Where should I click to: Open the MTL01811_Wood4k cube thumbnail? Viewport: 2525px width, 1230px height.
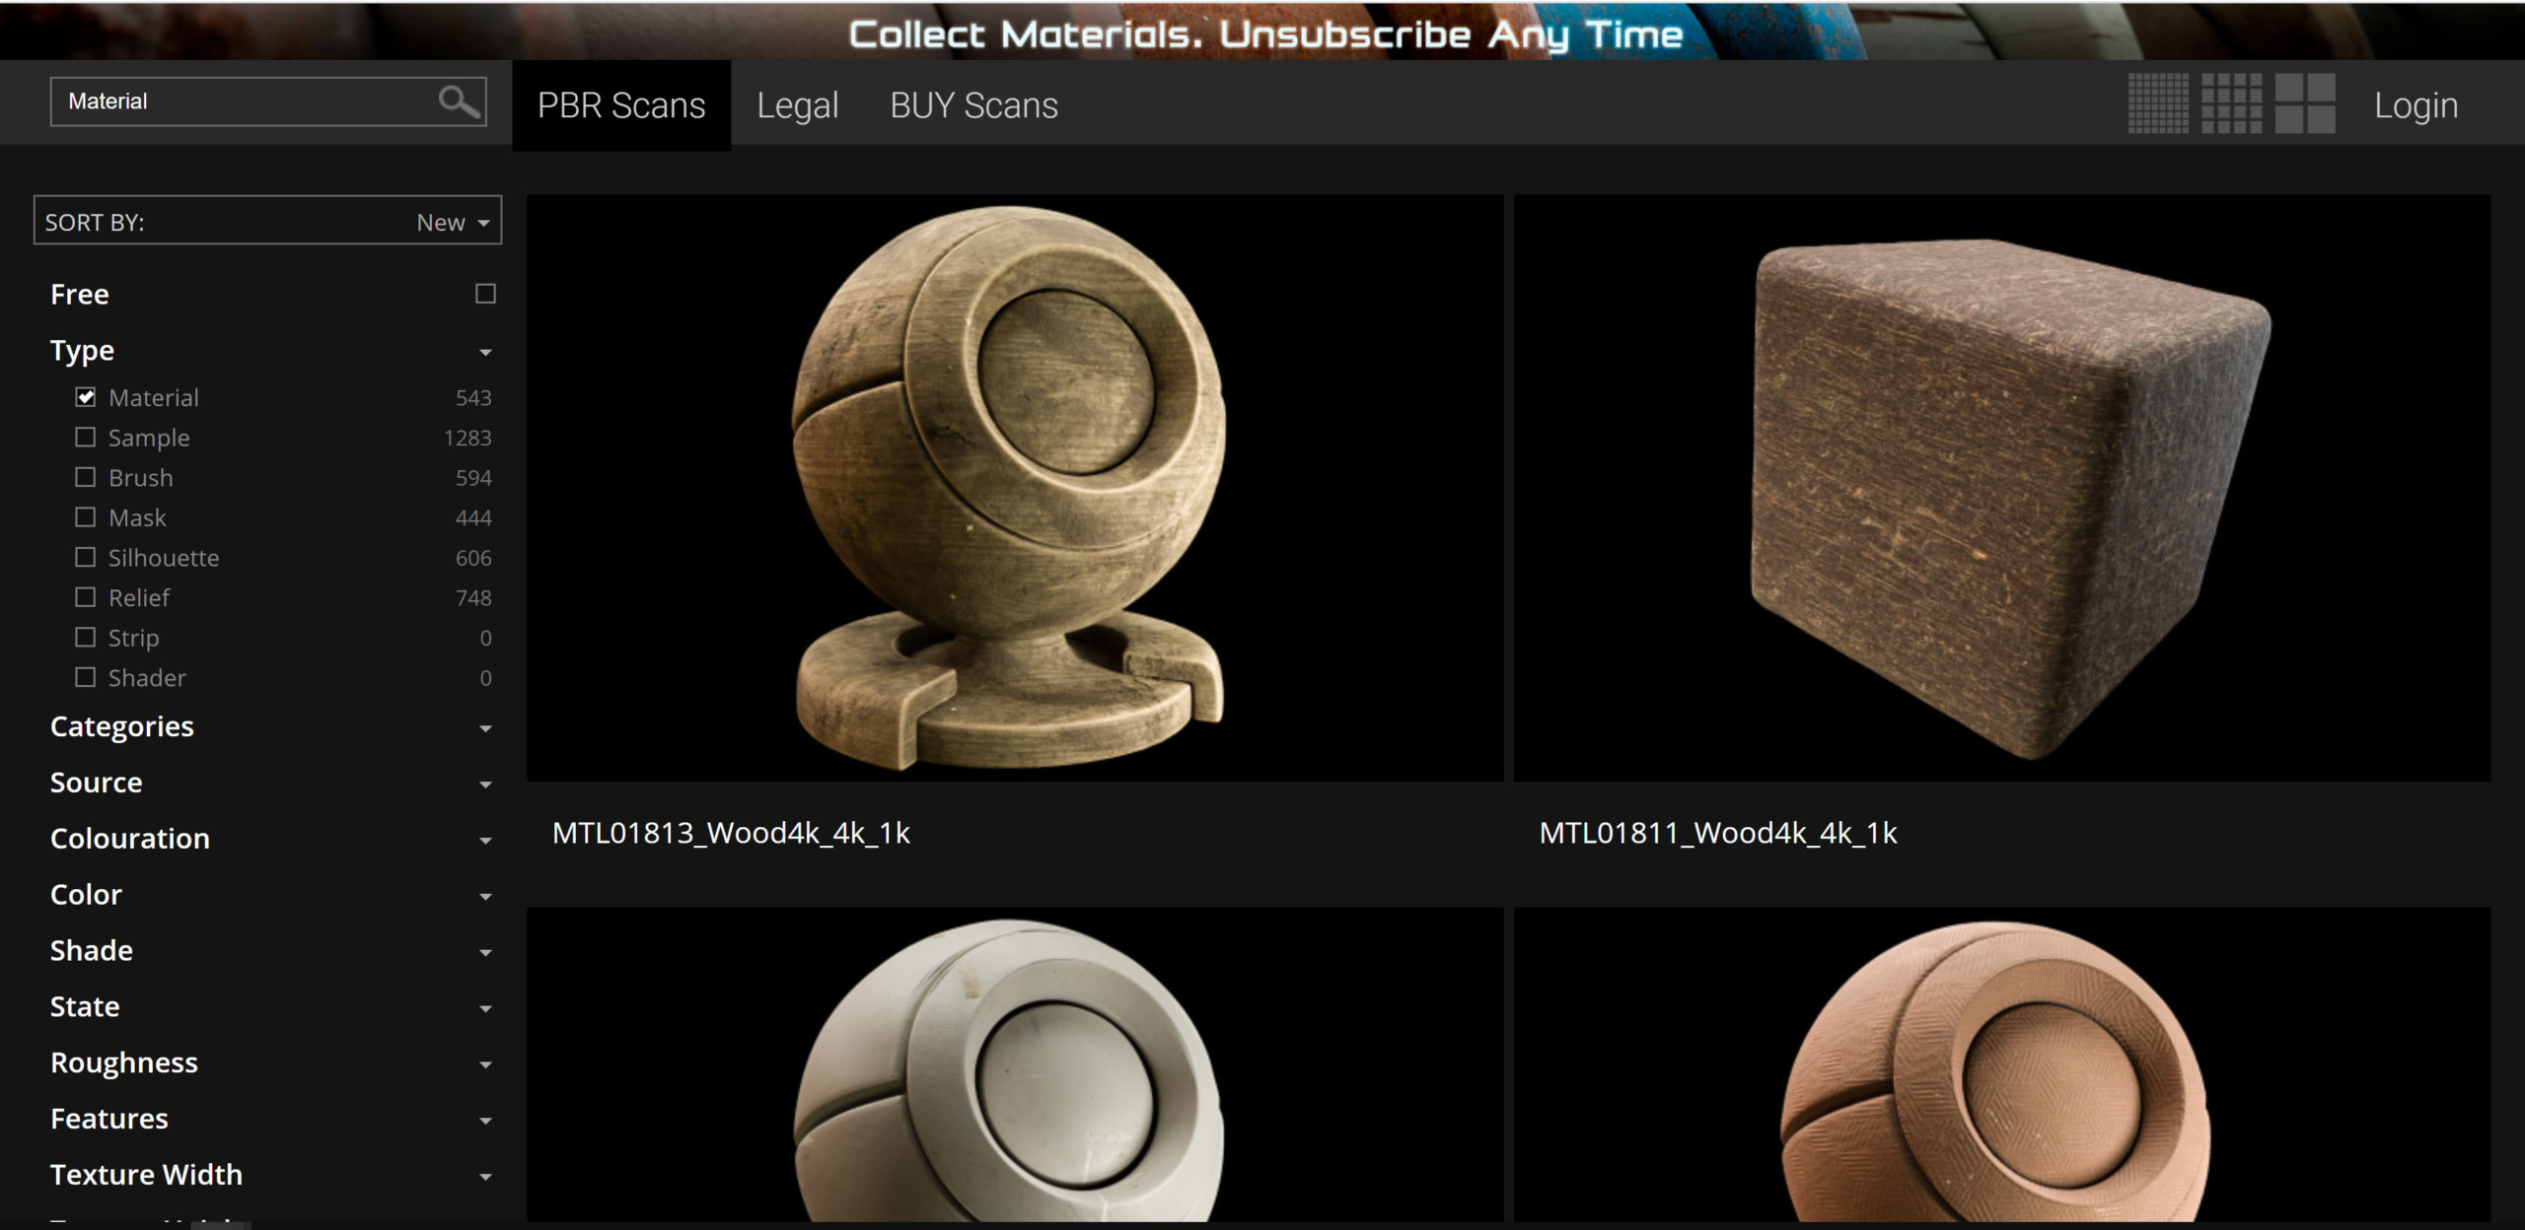[x=2002, y=488]
